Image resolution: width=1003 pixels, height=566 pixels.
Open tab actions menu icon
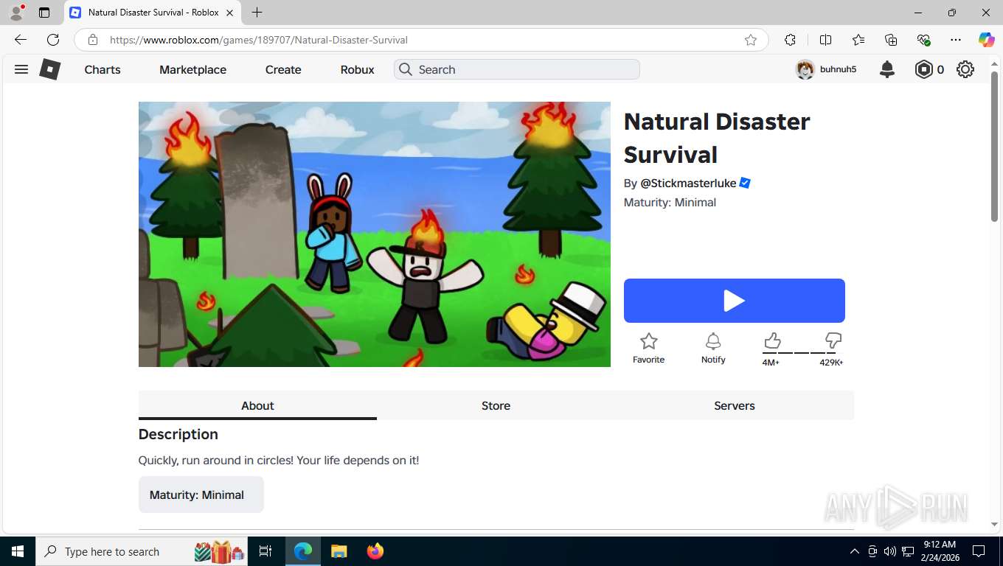44,13
